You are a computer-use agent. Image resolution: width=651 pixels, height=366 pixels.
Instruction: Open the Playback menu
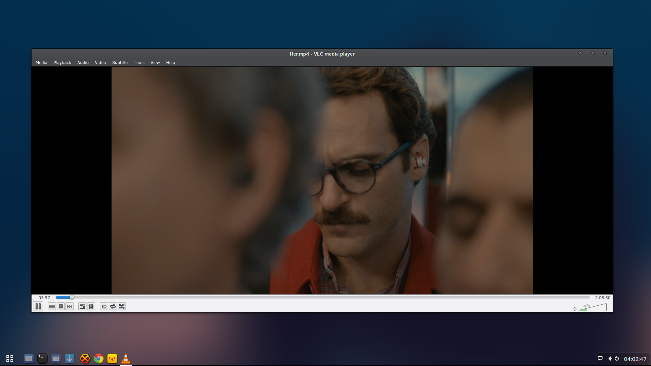point(62,63)
